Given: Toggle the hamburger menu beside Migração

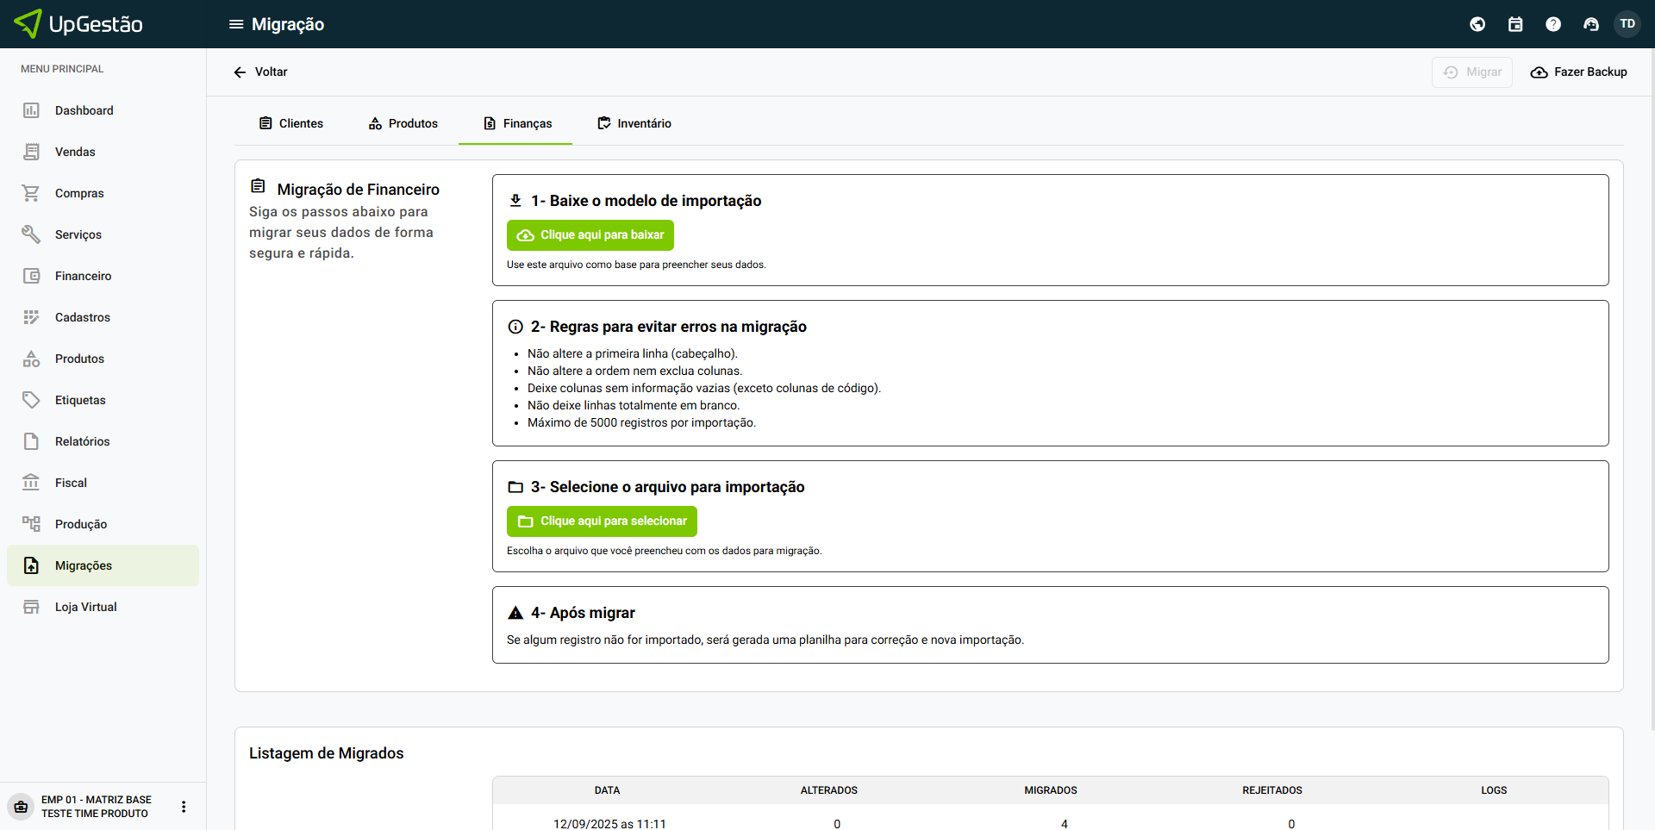Looking at the screenshot, I should 235,24.
